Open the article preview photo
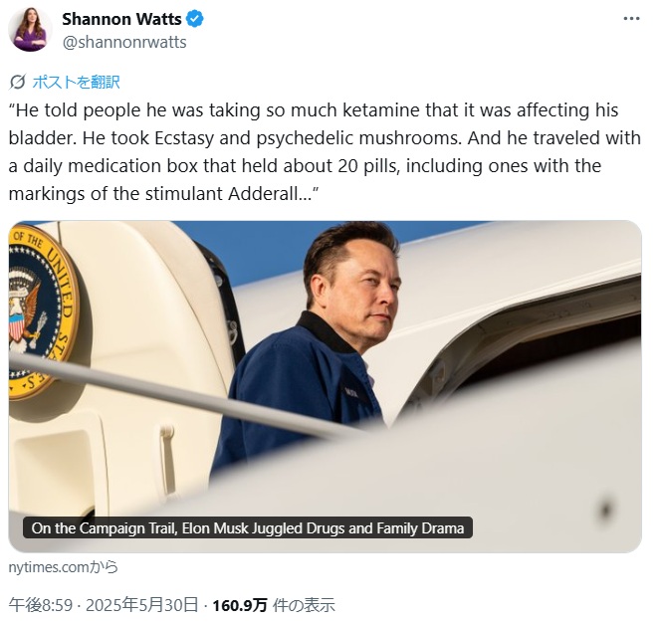 (325, 386)
